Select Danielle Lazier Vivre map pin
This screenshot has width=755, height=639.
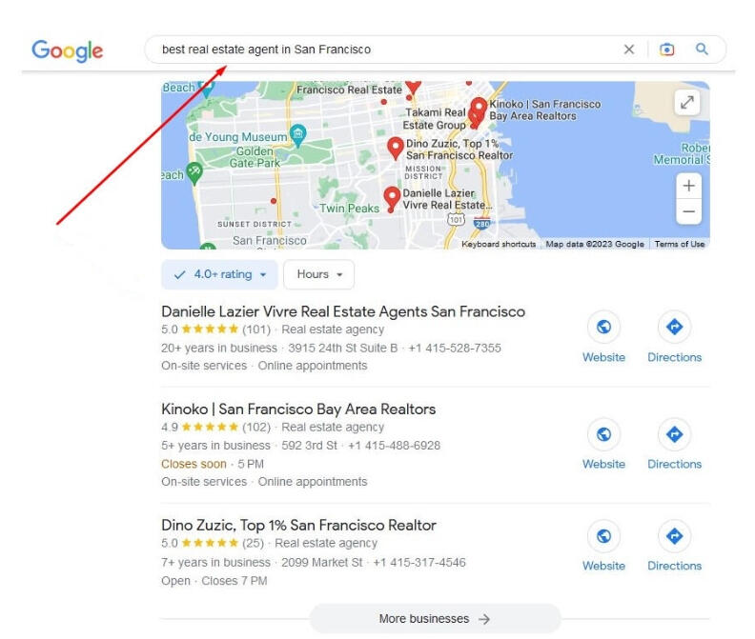(x=392, y=198)
